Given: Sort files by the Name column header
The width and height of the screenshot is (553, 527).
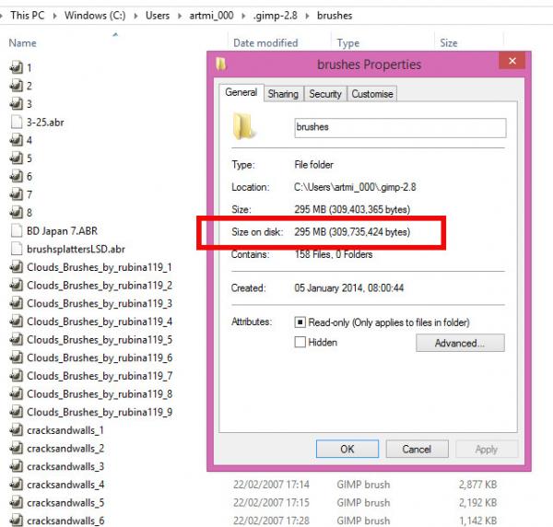Looking at the screenshot, I should click(22, 43).
